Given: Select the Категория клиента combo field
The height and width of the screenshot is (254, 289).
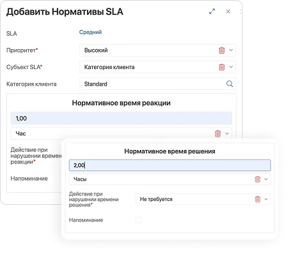Looking at the screenshot, I should (158, 67).
